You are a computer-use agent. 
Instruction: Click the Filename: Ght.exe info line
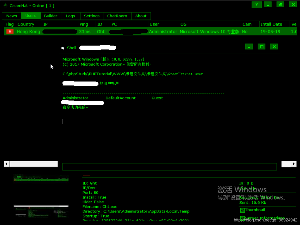click(100, 207)
